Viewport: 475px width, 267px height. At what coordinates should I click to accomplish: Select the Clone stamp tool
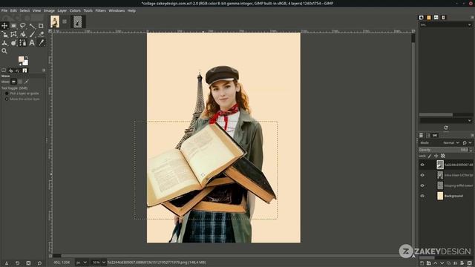point(4,43)
